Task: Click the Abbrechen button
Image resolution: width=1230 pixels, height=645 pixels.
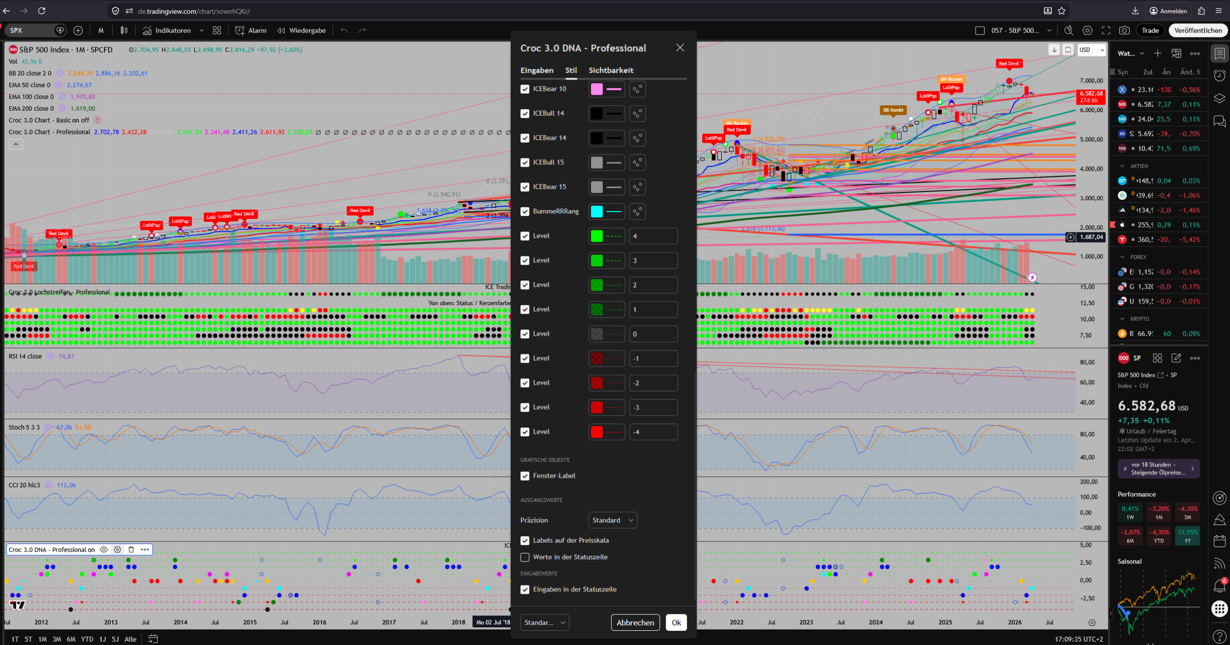Action: click(635, 622)
